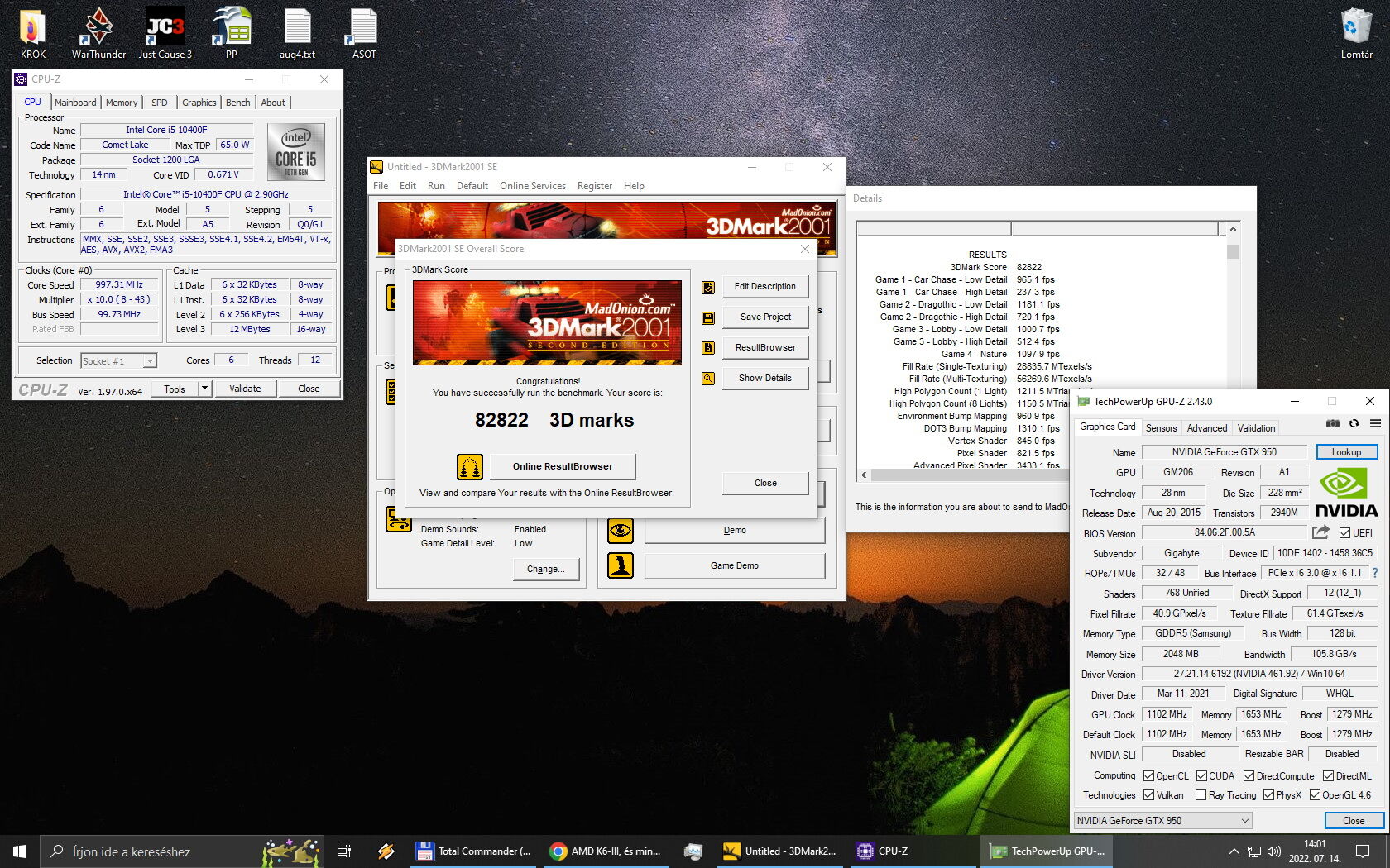Open Task View on the taskbar
This screenshot has height=868, width=1390.
click(x=344, y=851)
